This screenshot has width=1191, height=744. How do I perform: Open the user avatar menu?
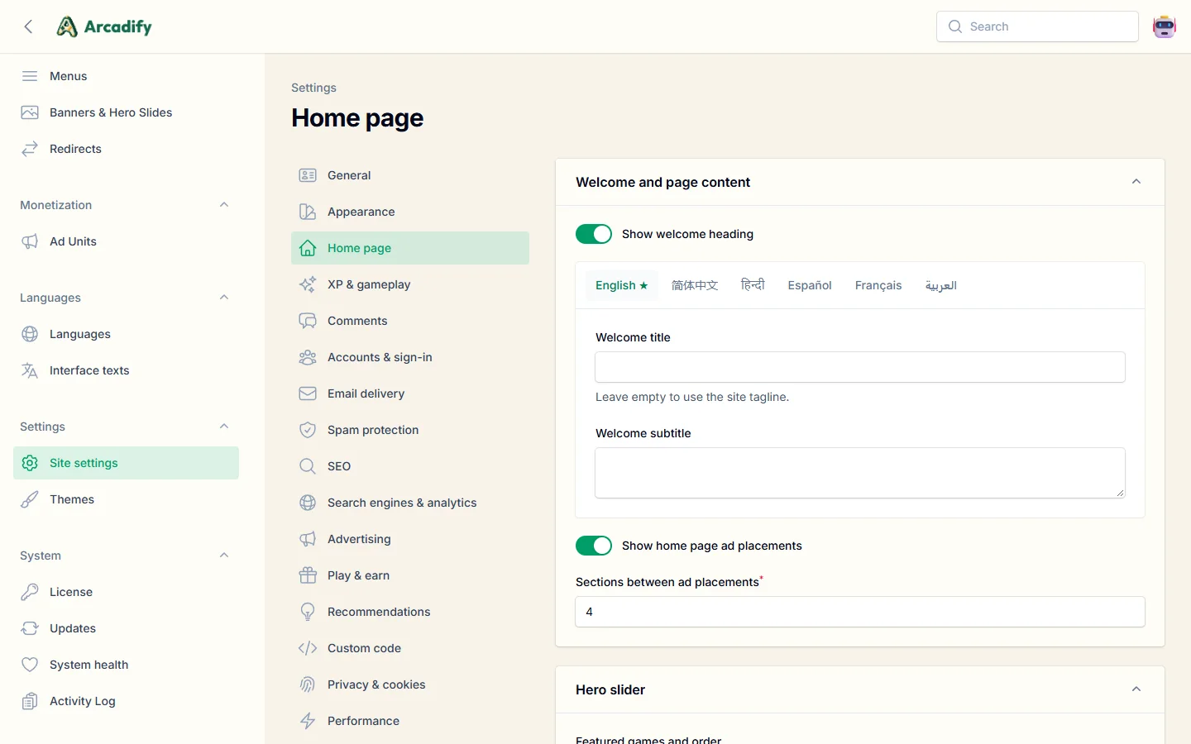click(x=1165, y=26)
